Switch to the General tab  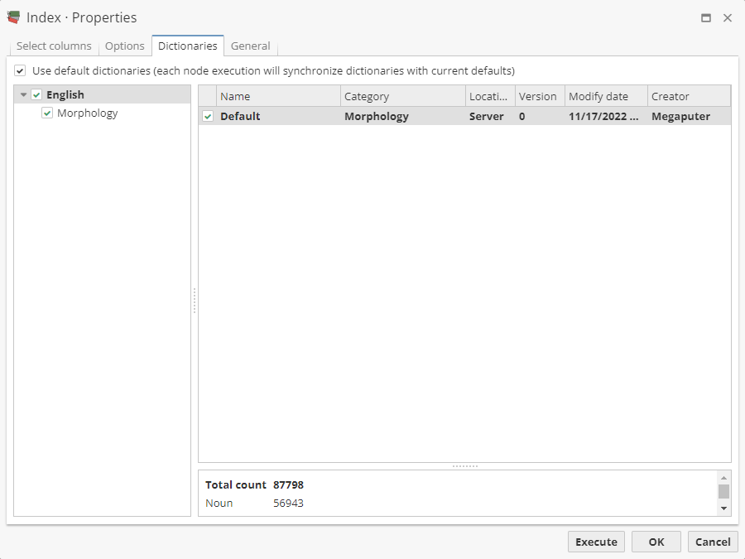(x=250, y=46)
